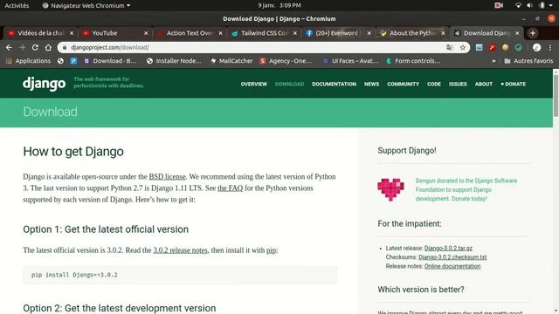Open a new browser tab
Viewport: 559px width, 314px height.
[533, 33]
